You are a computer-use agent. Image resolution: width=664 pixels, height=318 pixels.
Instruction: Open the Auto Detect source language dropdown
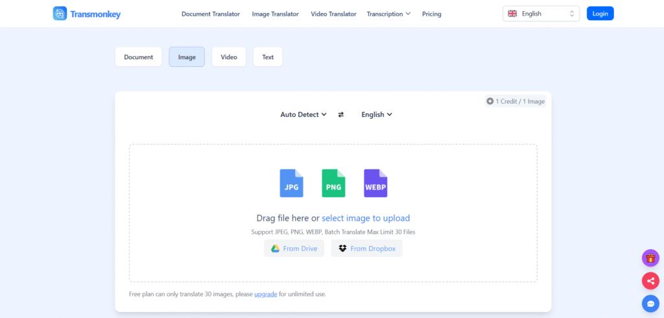click(303, 114)
